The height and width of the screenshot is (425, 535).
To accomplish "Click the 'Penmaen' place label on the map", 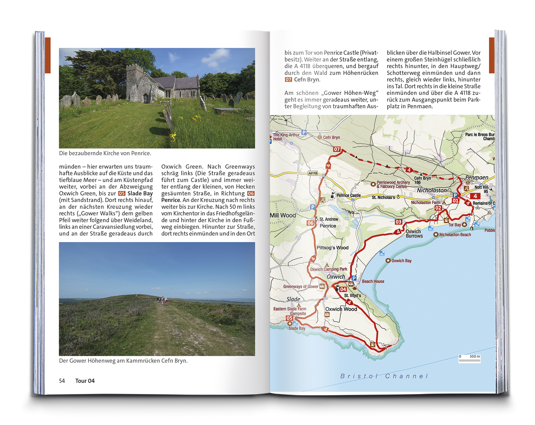I will 477,177.
